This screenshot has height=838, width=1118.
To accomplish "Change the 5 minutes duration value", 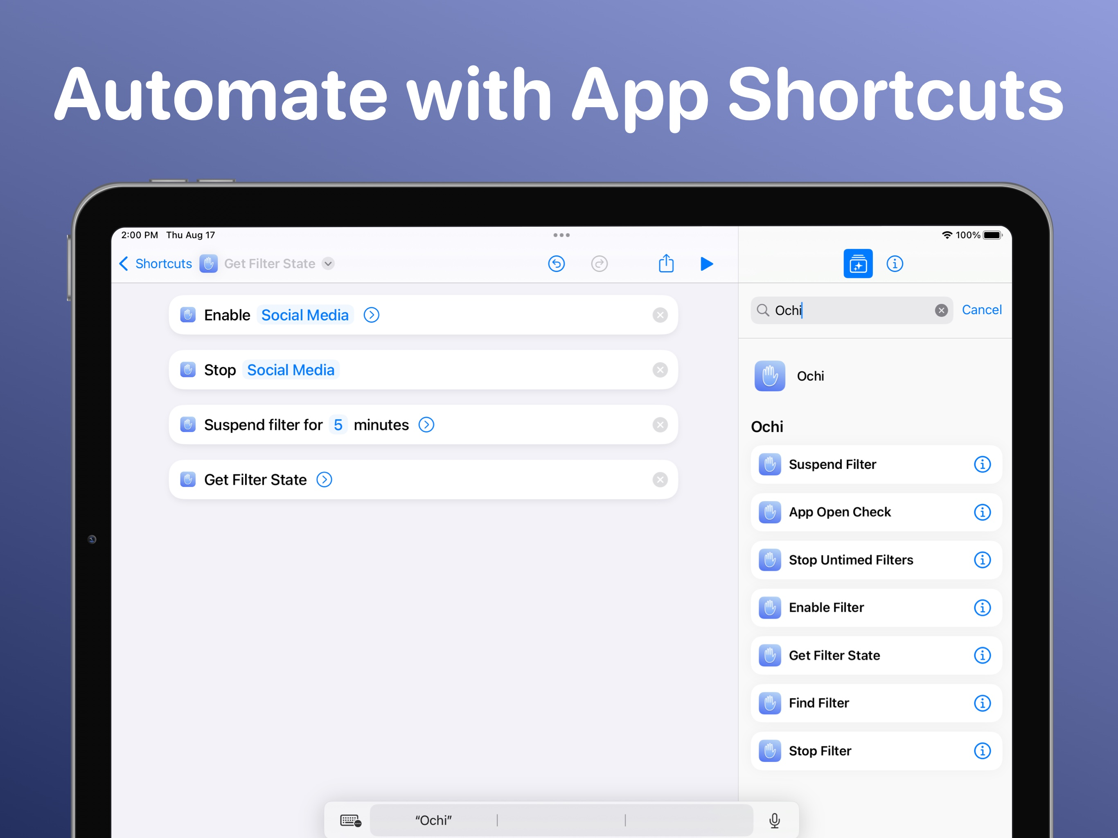I will coord(338,425).
